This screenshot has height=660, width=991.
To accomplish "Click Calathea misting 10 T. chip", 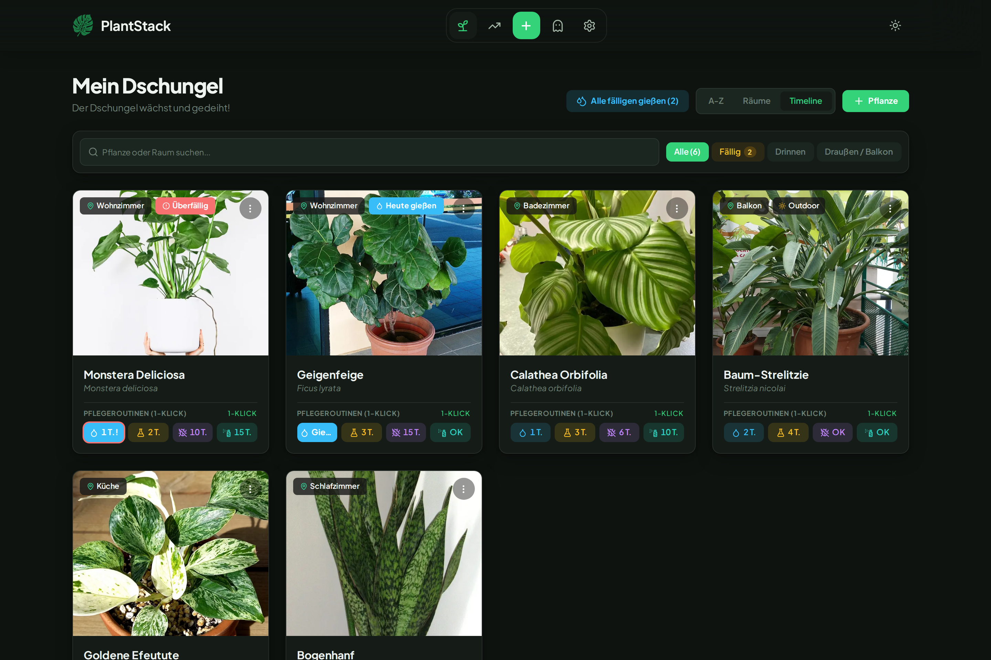I will point(663,432).
